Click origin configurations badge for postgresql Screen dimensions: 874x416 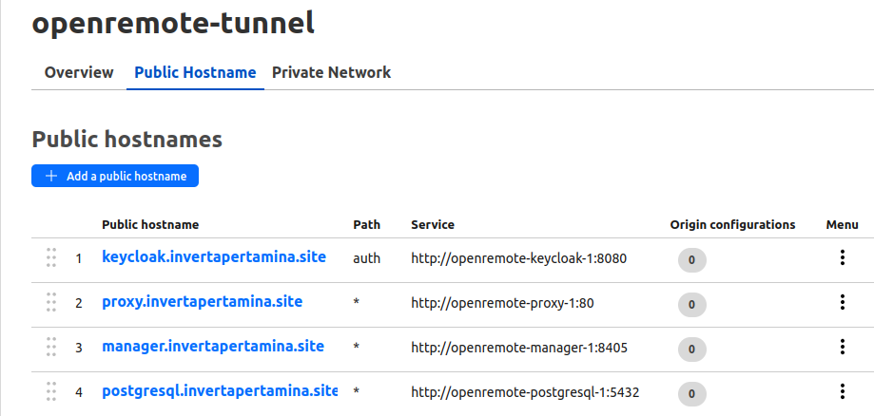(691, 393)
